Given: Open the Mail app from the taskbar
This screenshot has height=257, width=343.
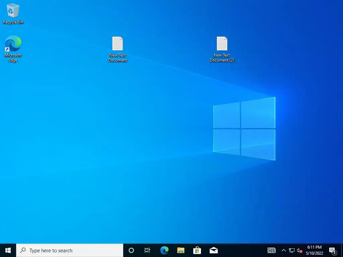Looking at the screenshot, I should pos(213,250).
